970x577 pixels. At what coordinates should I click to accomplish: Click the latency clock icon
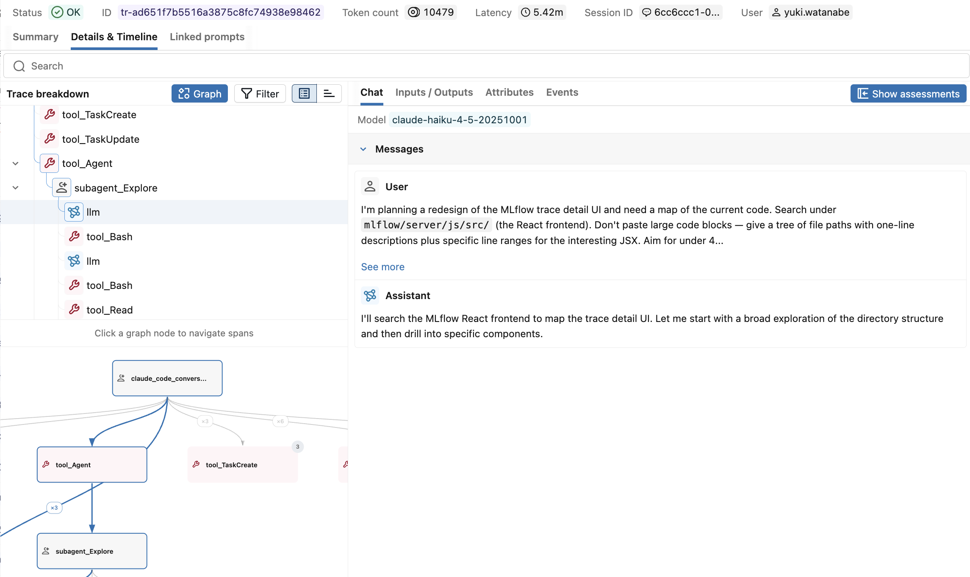point(526,12)
